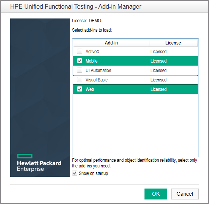209x204 pixels.
Task: Click the License column header
Action: coord(173,43)
